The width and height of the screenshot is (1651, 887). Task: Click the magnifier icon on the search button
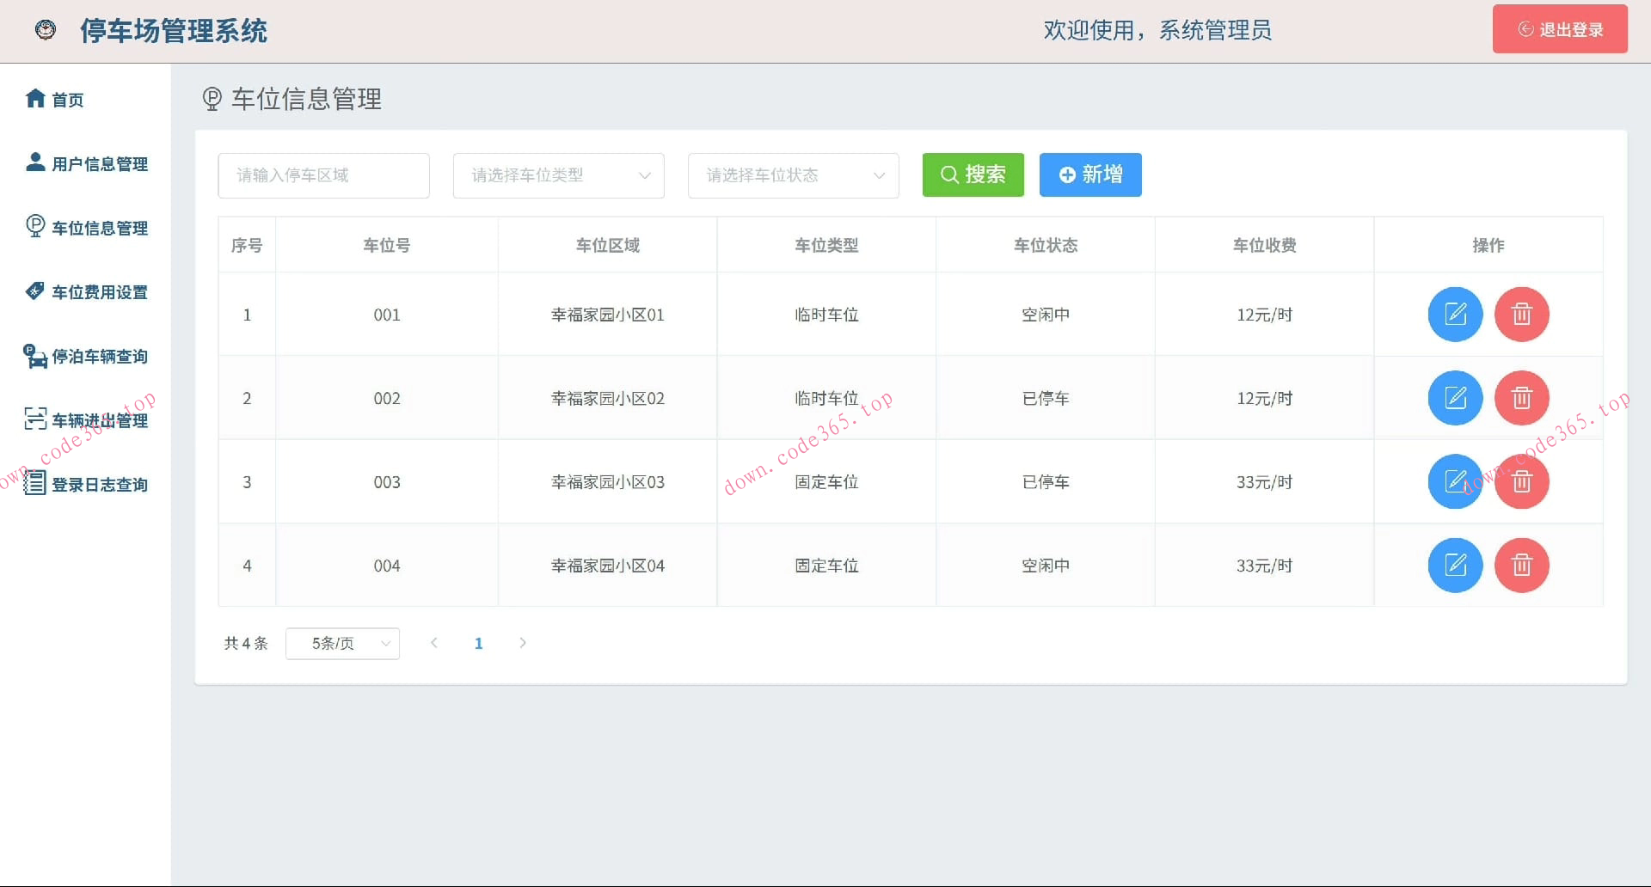[x=949, y=174]
